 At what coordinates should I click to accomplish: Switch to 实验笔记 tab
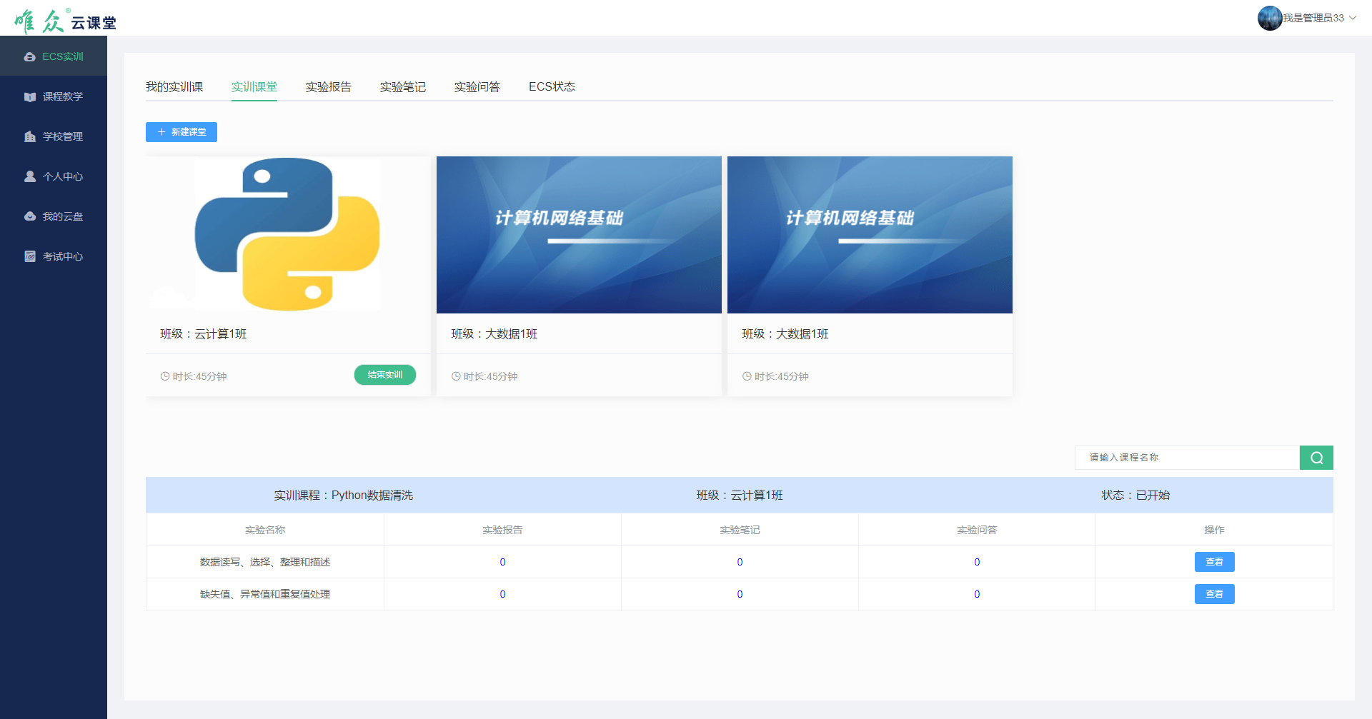[403, 86]
